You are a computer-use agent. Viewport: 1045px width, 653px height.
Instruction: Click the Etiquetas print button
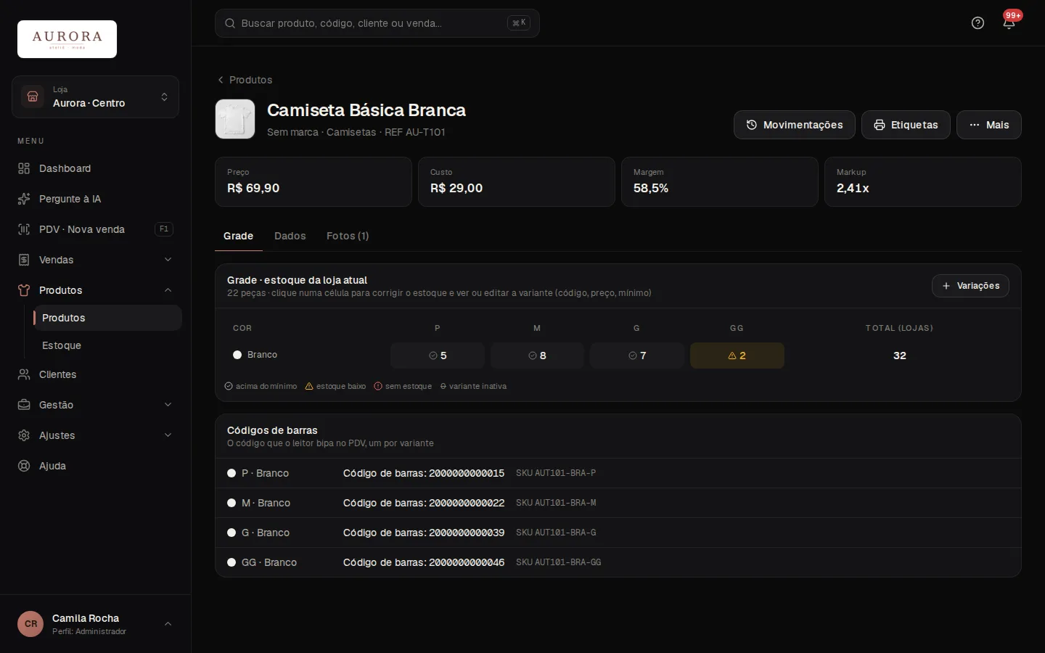(906, 125)
